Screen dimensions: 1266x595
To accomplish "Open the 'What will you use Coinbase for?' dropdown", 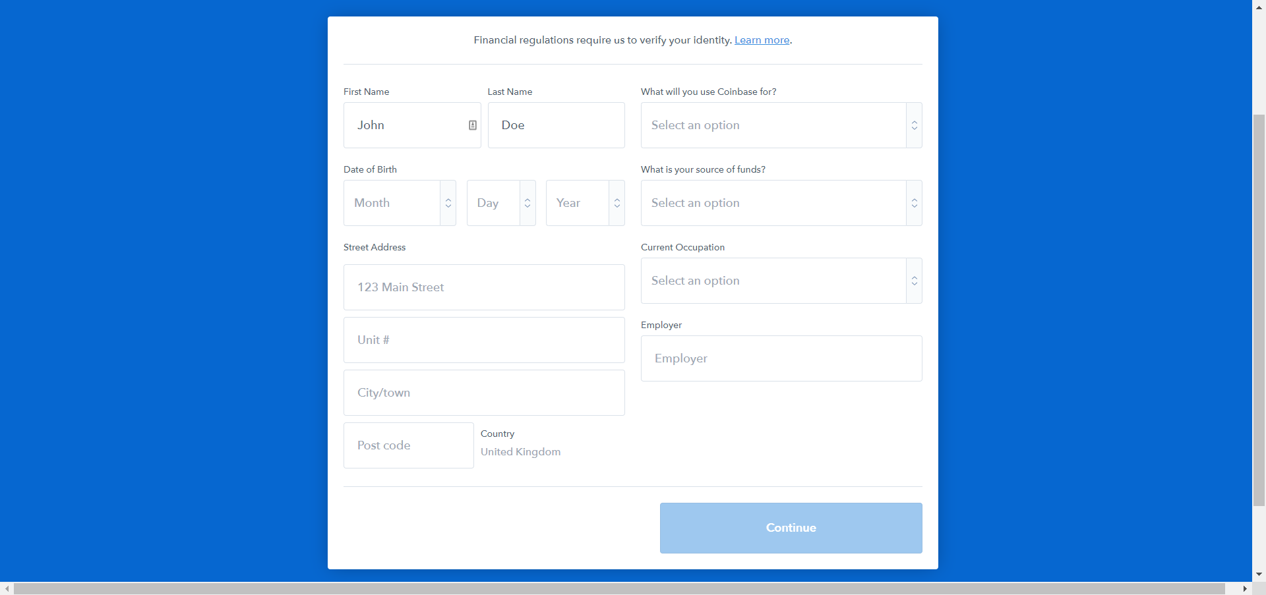I will [781, 125].
